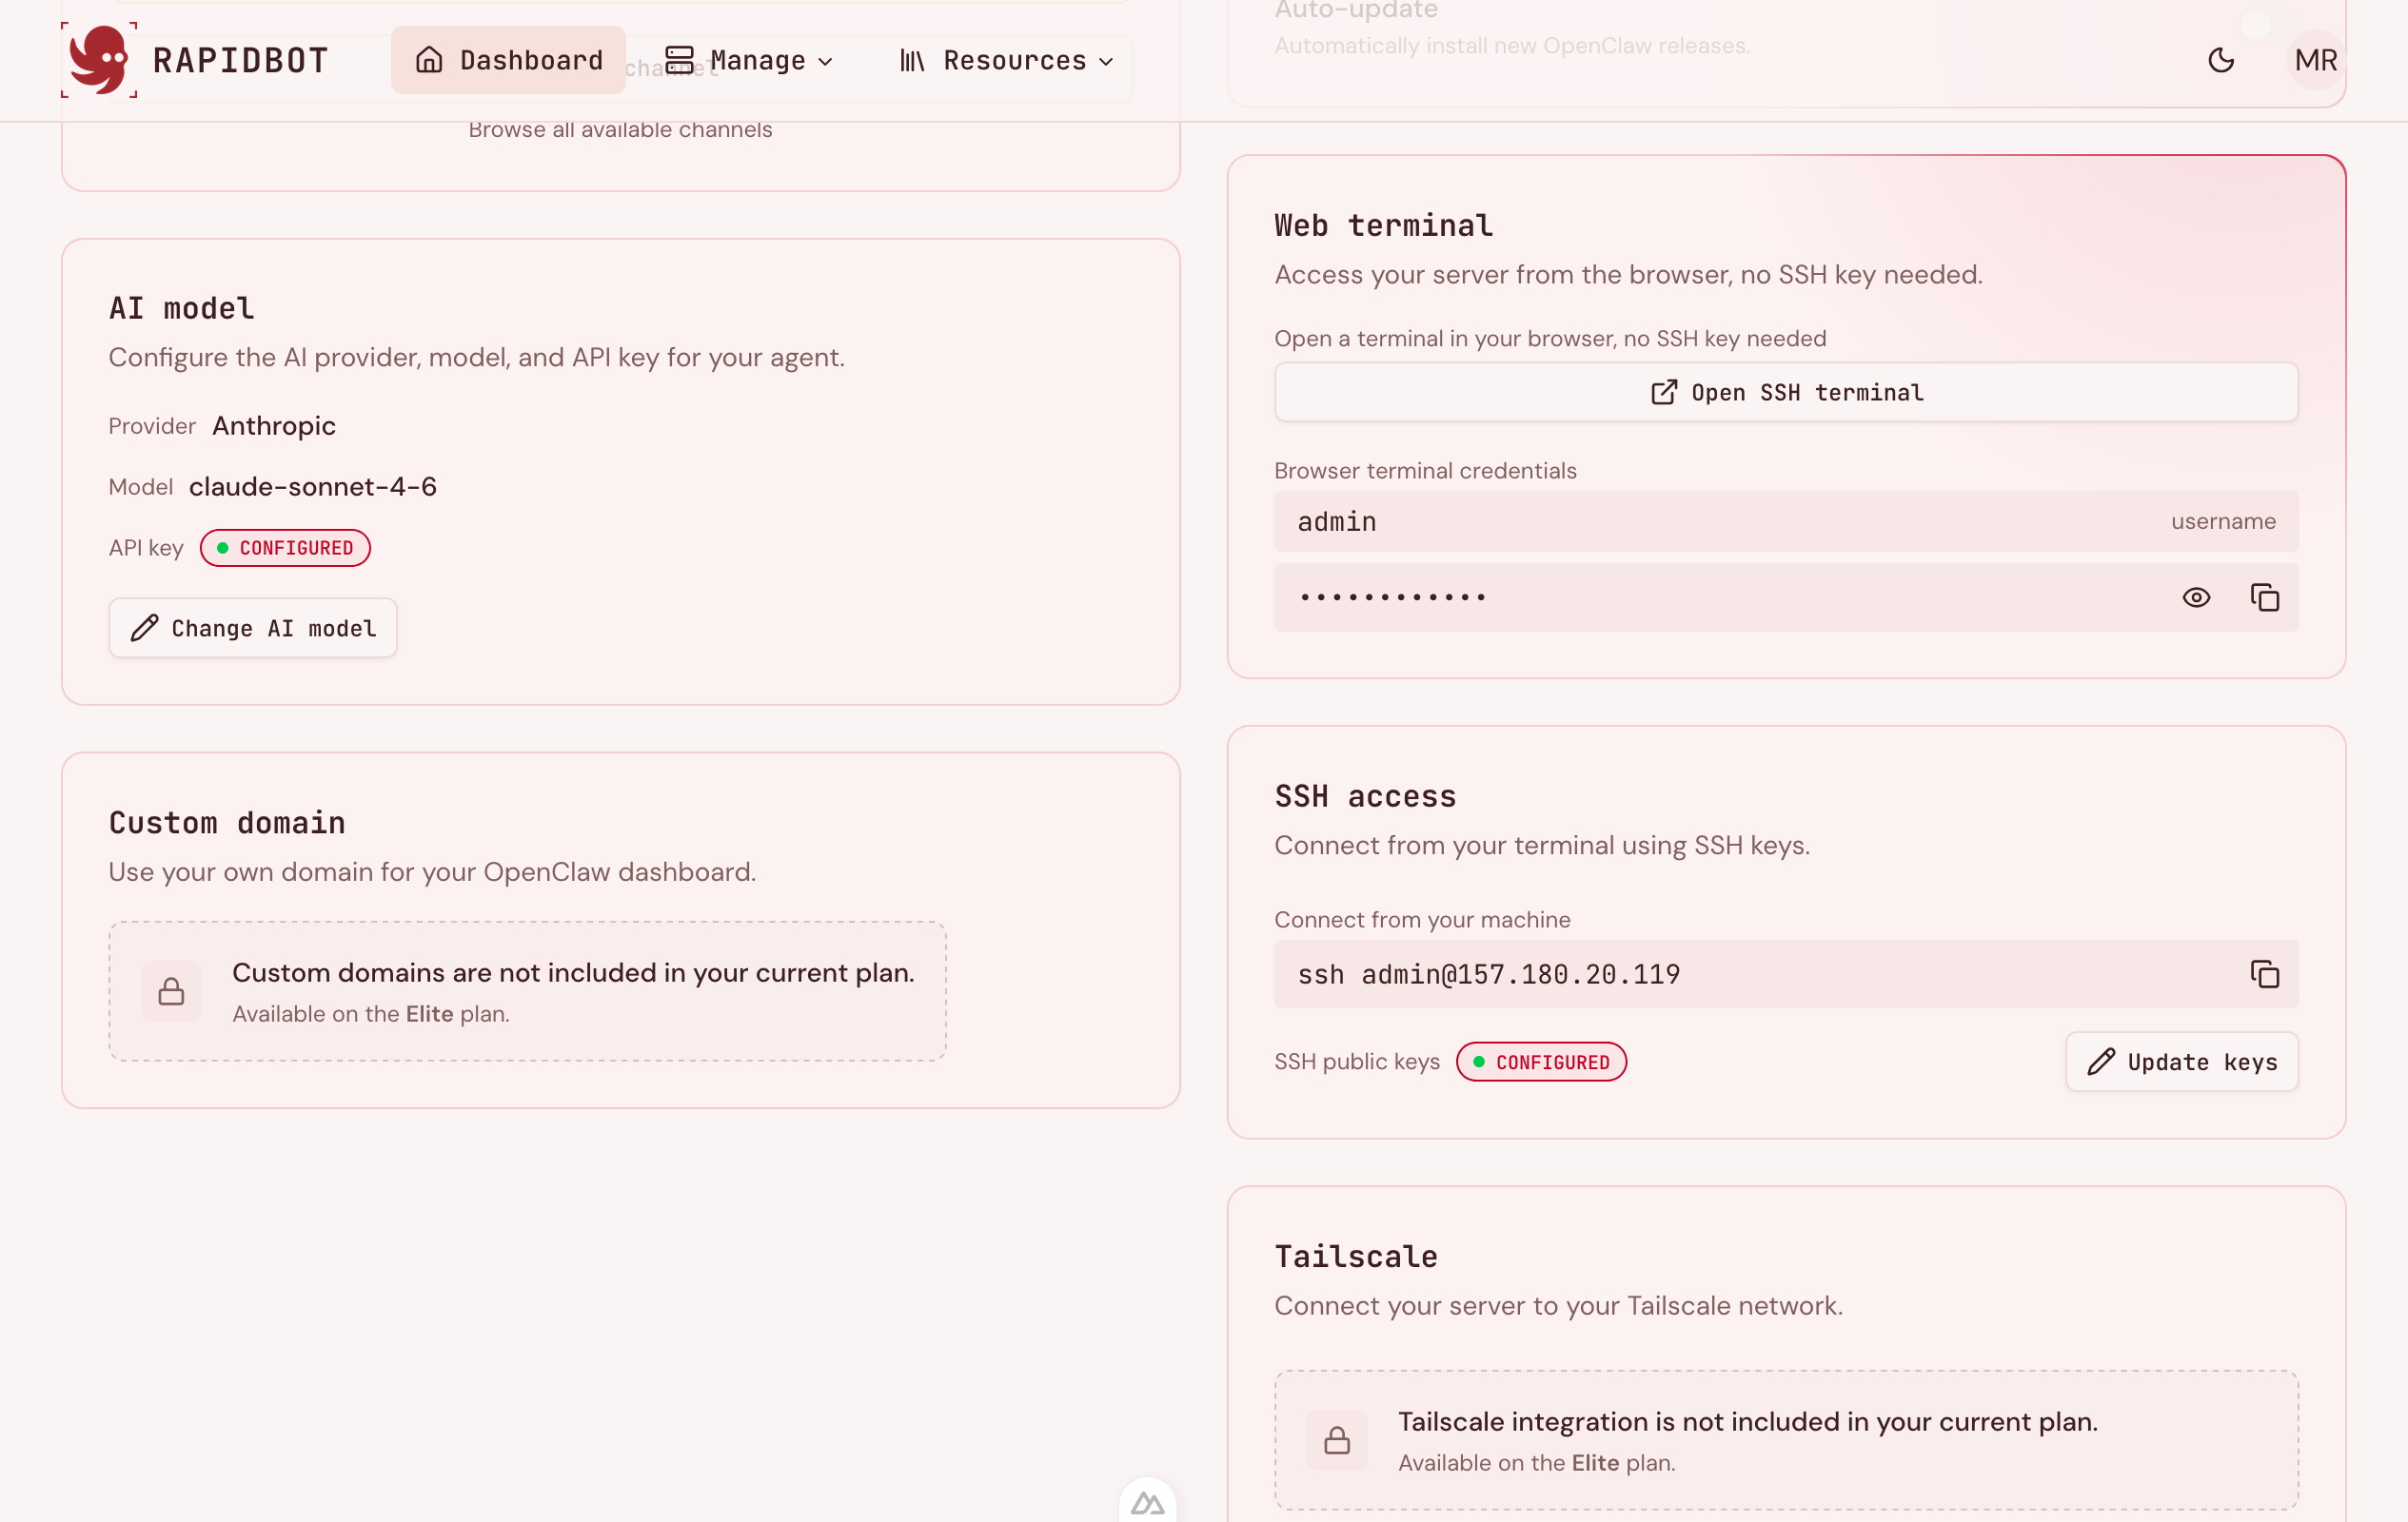Toggle the Auto-update switch
Screen dimensions: 2408x1522
click(2268, 25)
